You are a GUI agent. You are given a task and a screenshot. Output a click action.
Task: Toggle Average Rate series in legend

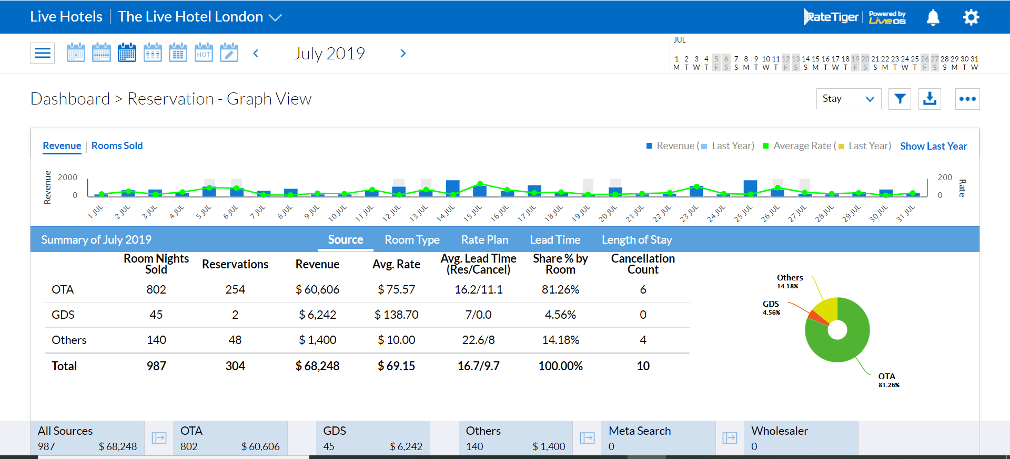pos(802,146)
